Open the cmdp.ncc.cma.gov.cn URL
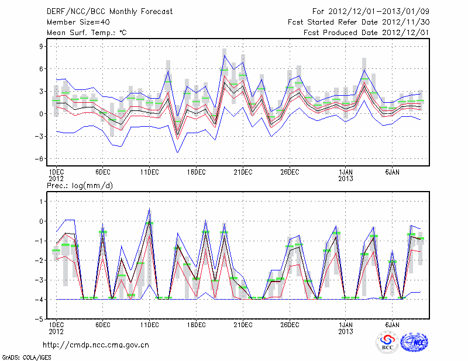Image resolution: width=468 pixels, height=361 pixels. [x=96, y=345]
